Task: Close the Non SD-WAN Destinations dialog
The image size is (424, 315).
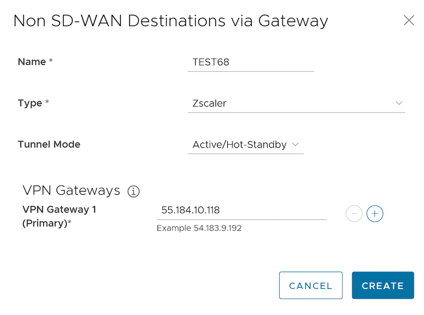Action: pos(409,20)
